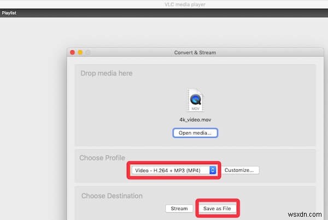Minimize the Convert & Stream window
The width and height of the screenshot is (328, 220).
[x=80, y=53]
